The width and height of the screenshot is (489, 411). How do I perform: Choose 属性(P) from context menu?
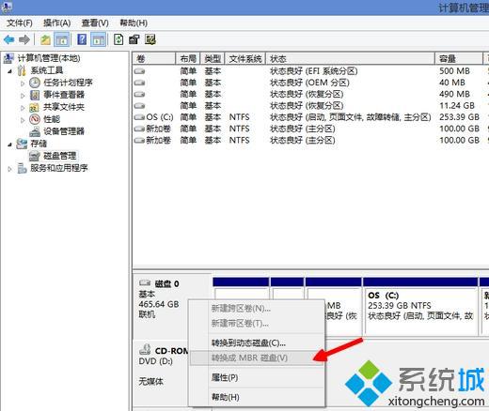tap(257, 377)
